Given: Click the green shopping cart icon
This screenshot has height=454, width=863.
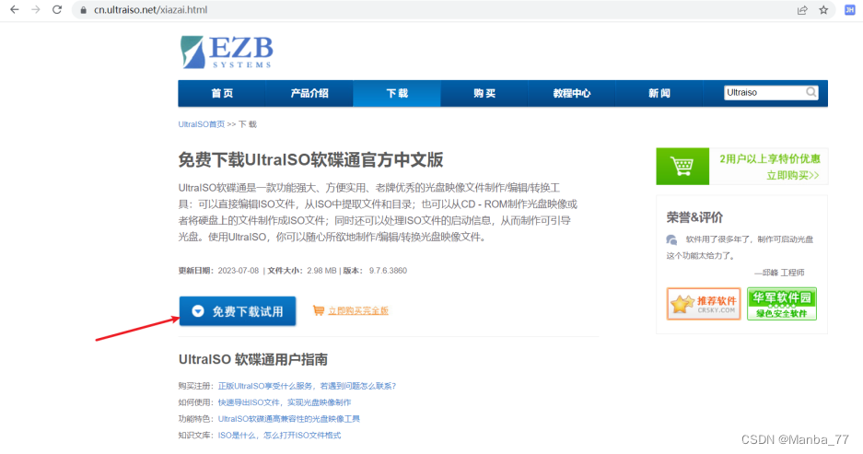Looking at the screenshot, I should point(682,166).
